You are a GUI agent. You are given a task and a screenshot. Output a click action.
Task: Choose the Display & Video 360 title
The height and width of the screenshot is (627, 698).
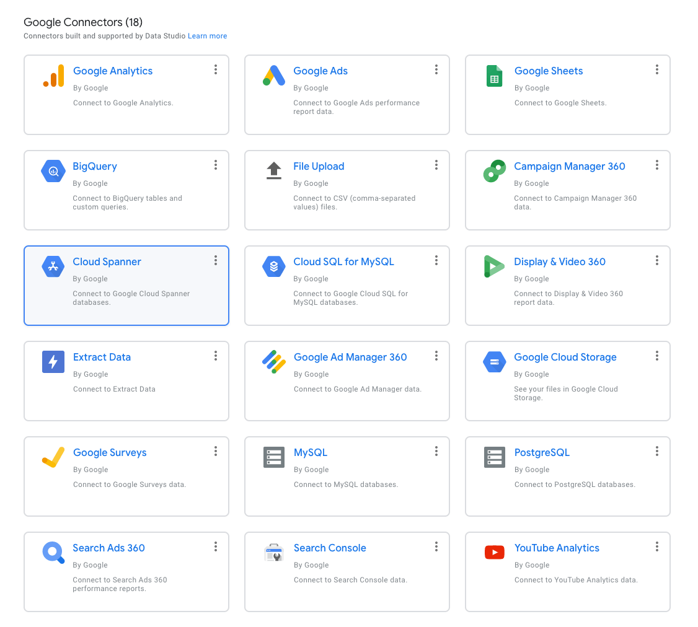(x=560, y=261)
